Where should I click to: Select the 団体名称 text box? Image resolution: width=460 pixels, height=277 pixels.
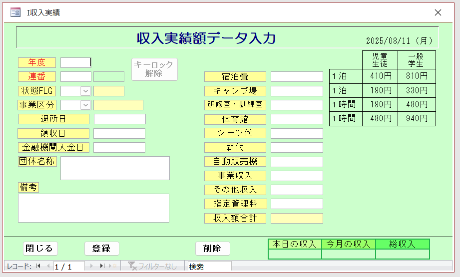tap(115, 168)
